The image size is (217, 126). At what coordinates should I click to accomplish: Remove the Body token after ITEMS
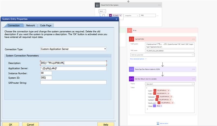coord(161,106)
